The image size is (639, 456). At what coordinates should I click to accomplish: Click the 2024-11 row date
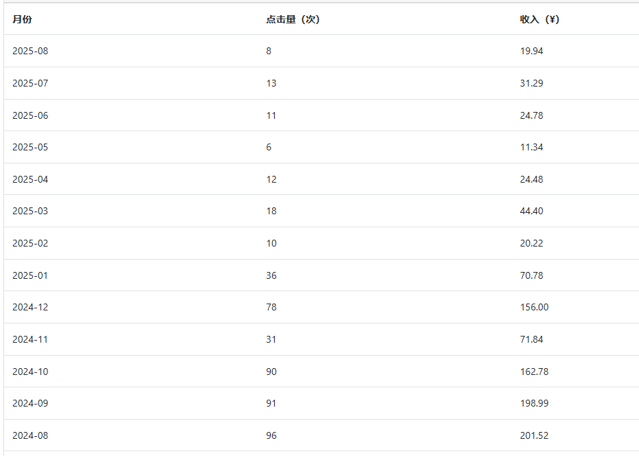pos(30,339)
